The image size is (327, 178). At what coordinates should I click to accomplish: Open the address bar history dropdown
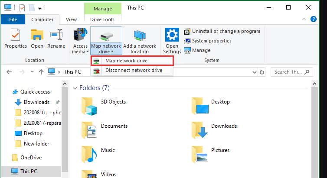255,72
